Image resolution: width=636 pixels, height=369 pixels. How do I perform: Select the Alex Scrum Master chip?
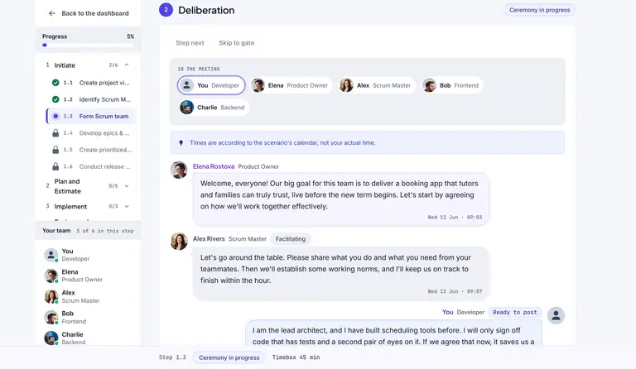[x=377, y=85]
